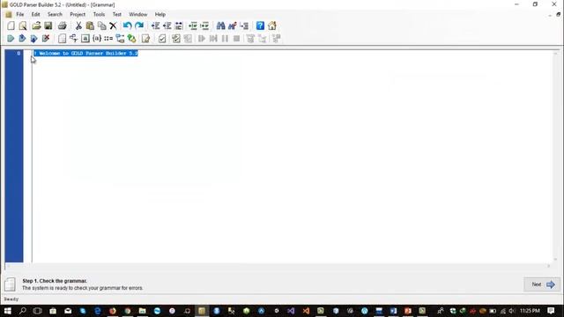Open Visual Studio from the taskbar
564x317 pixels.
pos(291,311)
